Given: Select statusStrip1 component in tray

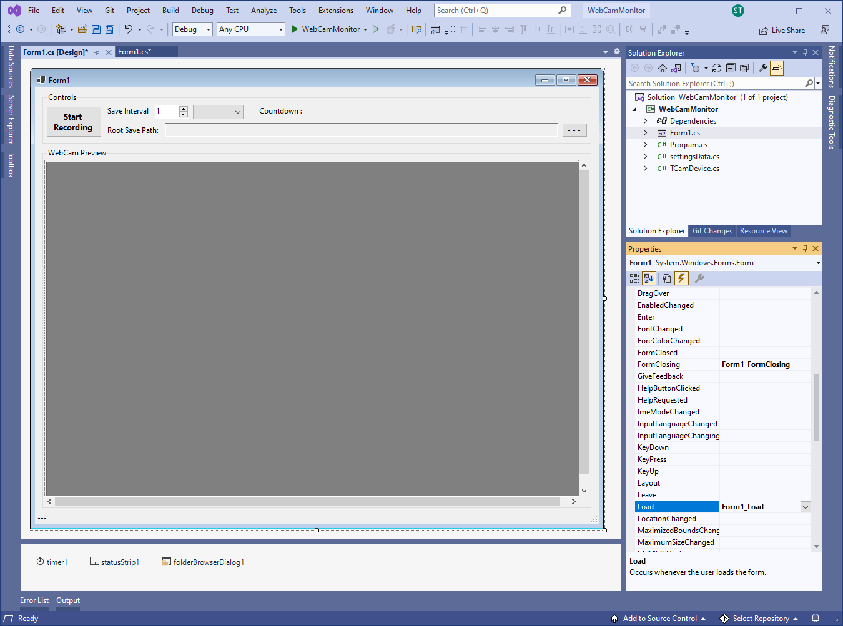Looking at the screenshot, I should click(114, 562).
